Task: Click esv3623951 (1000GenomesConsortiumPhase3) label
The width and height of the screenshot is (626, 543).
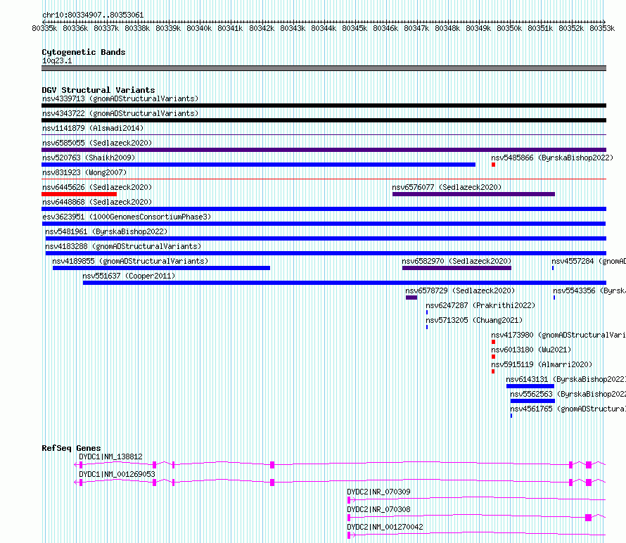Action: click(127, 217)
